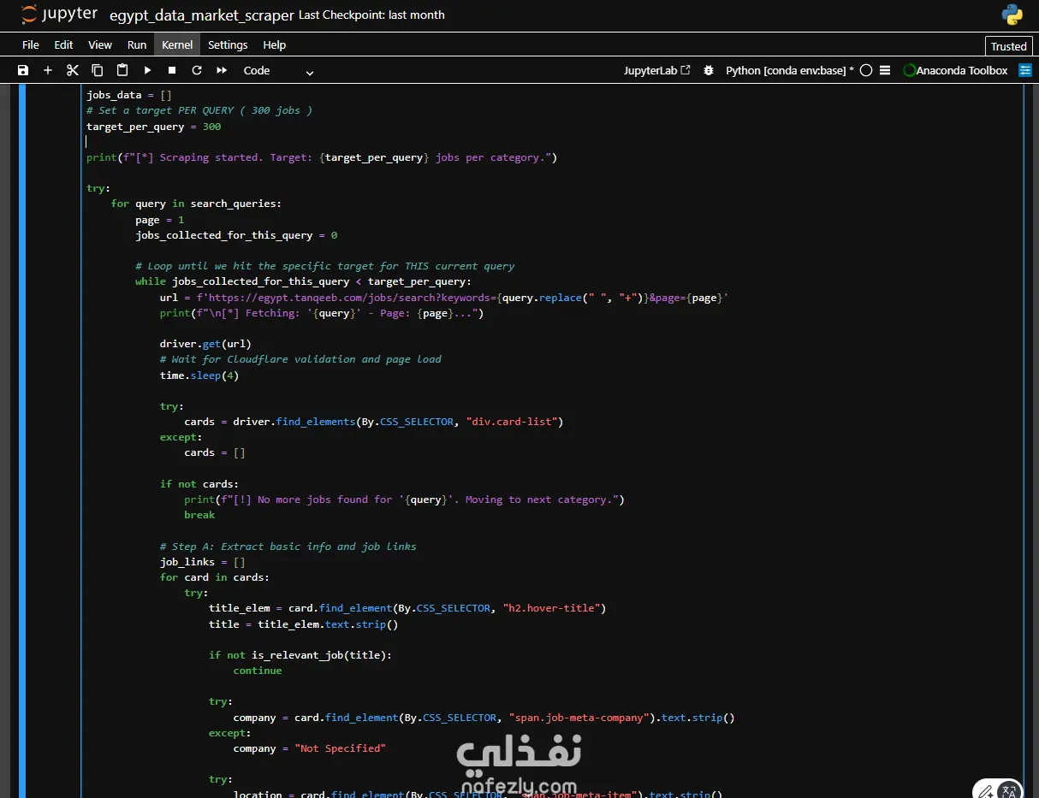Interrupt the kernel with the stop icon
Viewport: 1039px width, 798px height.
tap(172, 70)
